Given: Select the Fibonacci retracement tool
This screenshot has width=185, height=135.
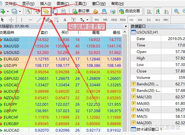Looking at the screenshot, I should click(56, 20).
